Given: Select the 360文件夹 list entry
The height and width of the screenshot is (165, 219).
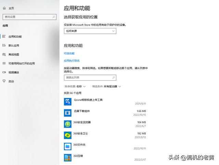Looking at the screenshot, I should point(105,146).
